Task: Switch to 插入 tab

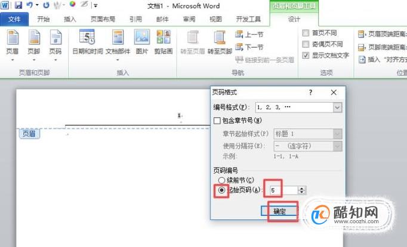Action: (70, 19)
